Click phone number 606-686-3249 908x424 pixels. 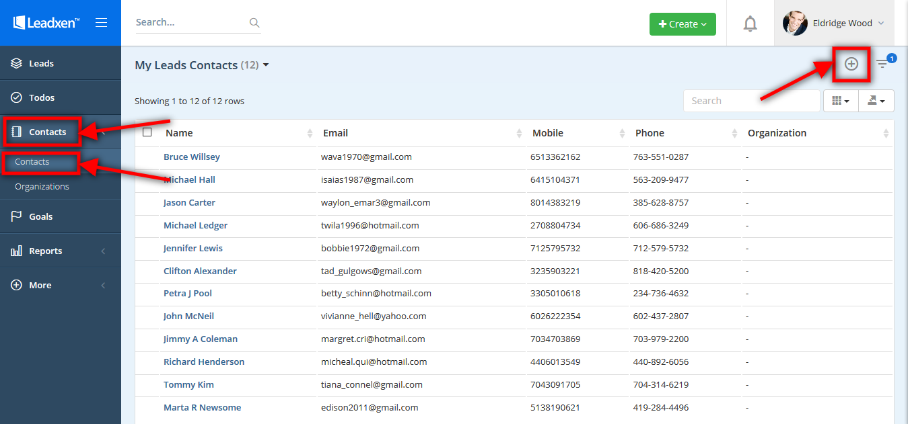661,226
